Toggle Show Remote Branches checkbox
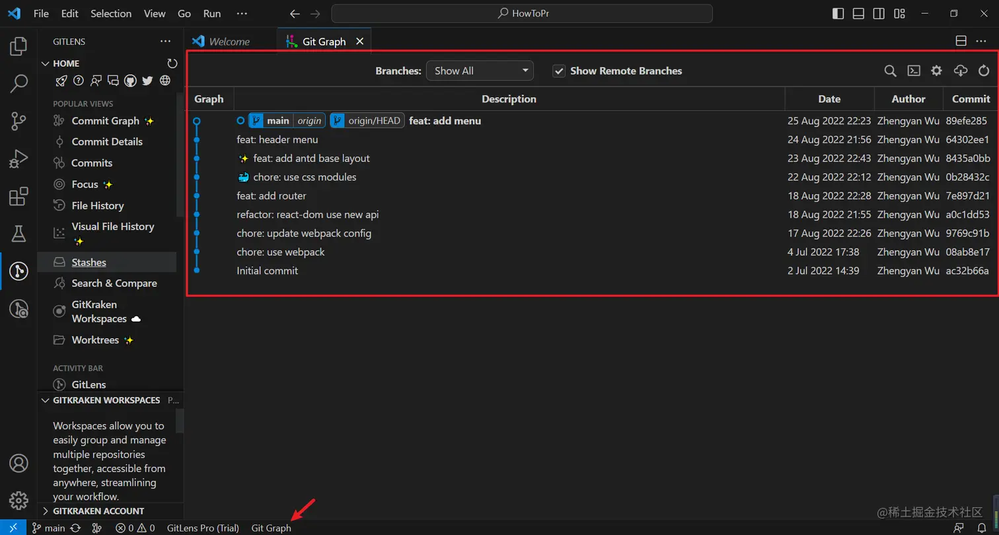 coord(559,71)
